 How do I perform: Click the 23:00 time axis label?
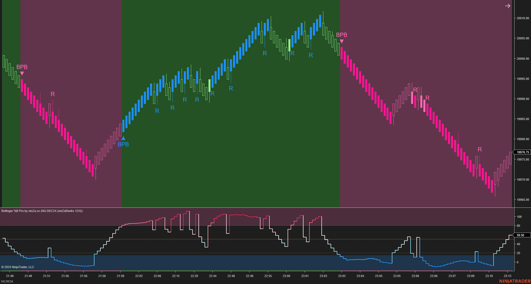coord(286,276)
